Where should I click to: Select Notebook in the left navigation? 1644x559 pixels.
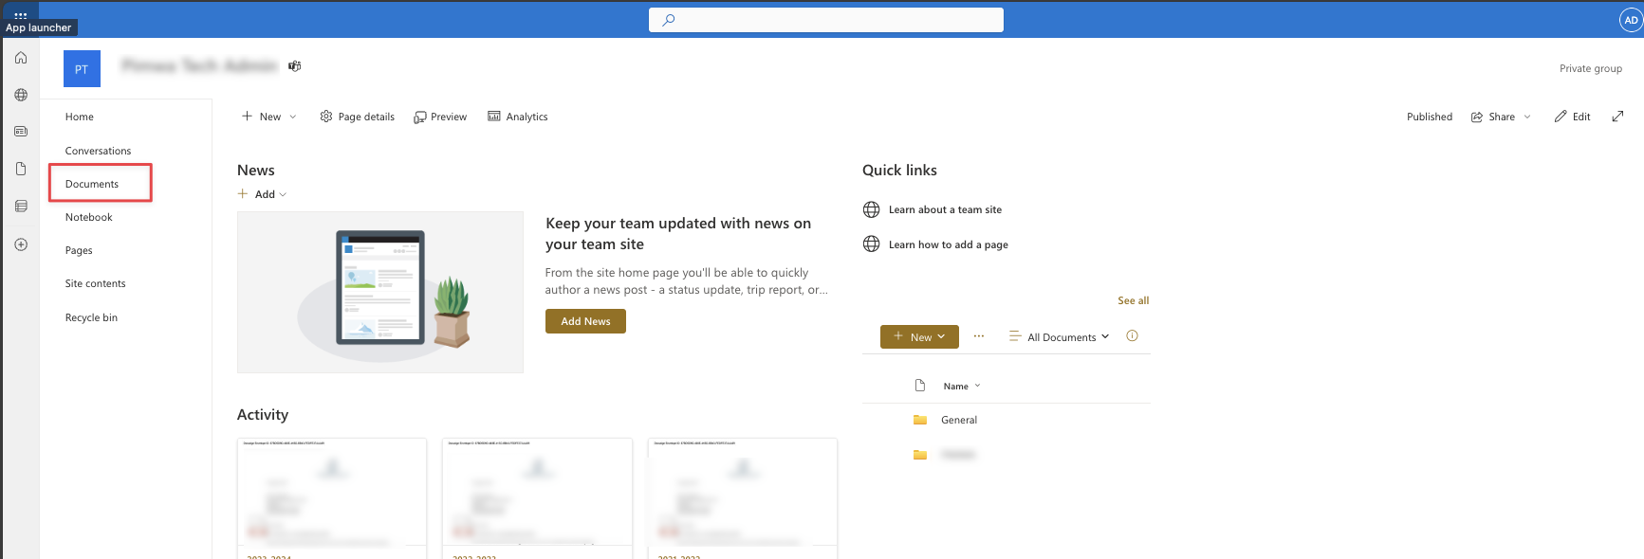click(x=89, y=217)
